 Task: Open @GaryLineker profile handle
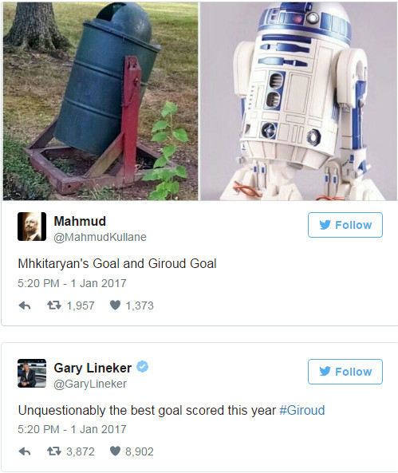[90, 384]
